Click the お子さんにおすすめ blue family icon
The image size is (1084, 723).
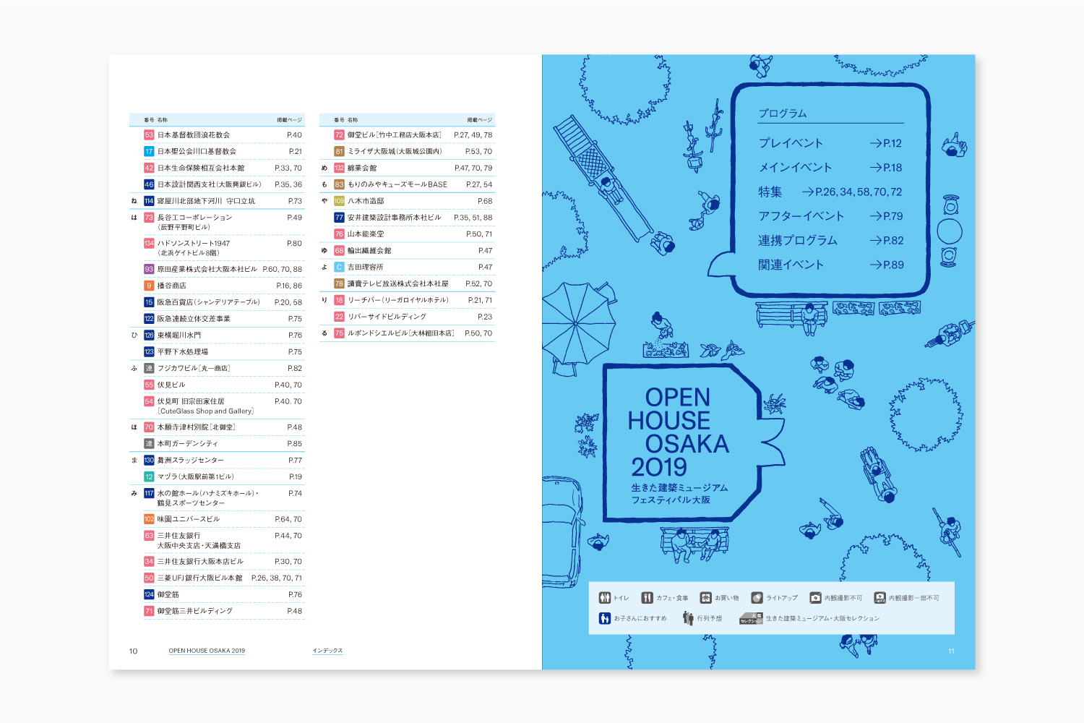tap(605, 618)
